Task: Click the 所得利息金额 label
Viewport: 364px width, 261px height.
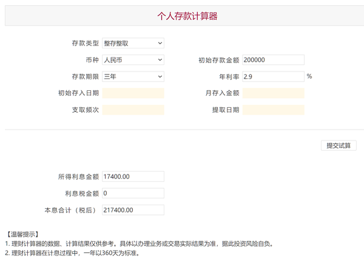Action: coord(78,177)
